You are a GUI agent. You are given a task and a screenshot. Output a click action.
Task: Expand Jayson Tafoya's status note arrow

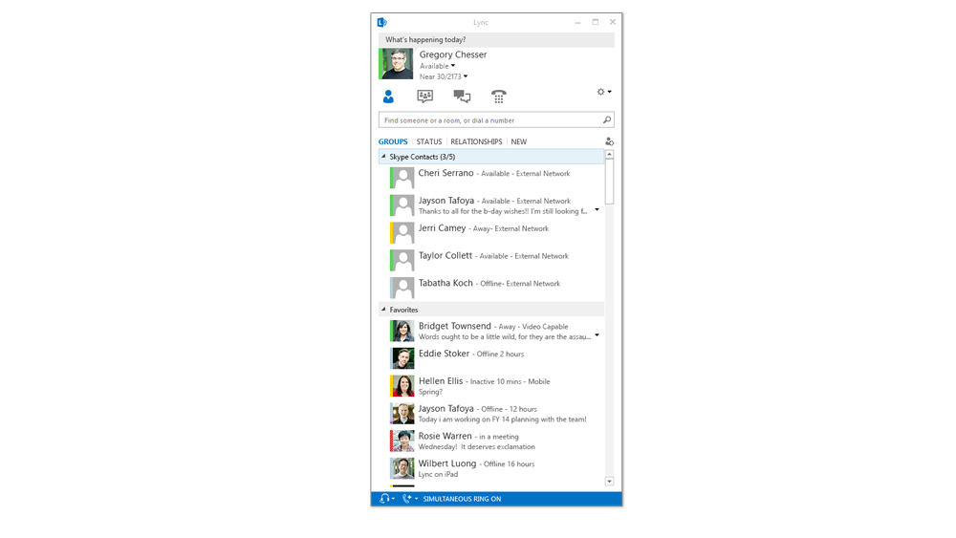tap(597, 209)
